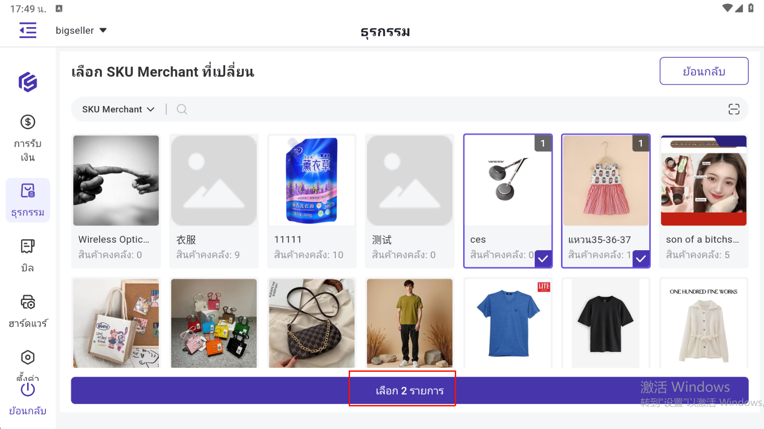Open the บิล bill icon
The width and height of the screenshot is (764, 429).
point(28,247)
